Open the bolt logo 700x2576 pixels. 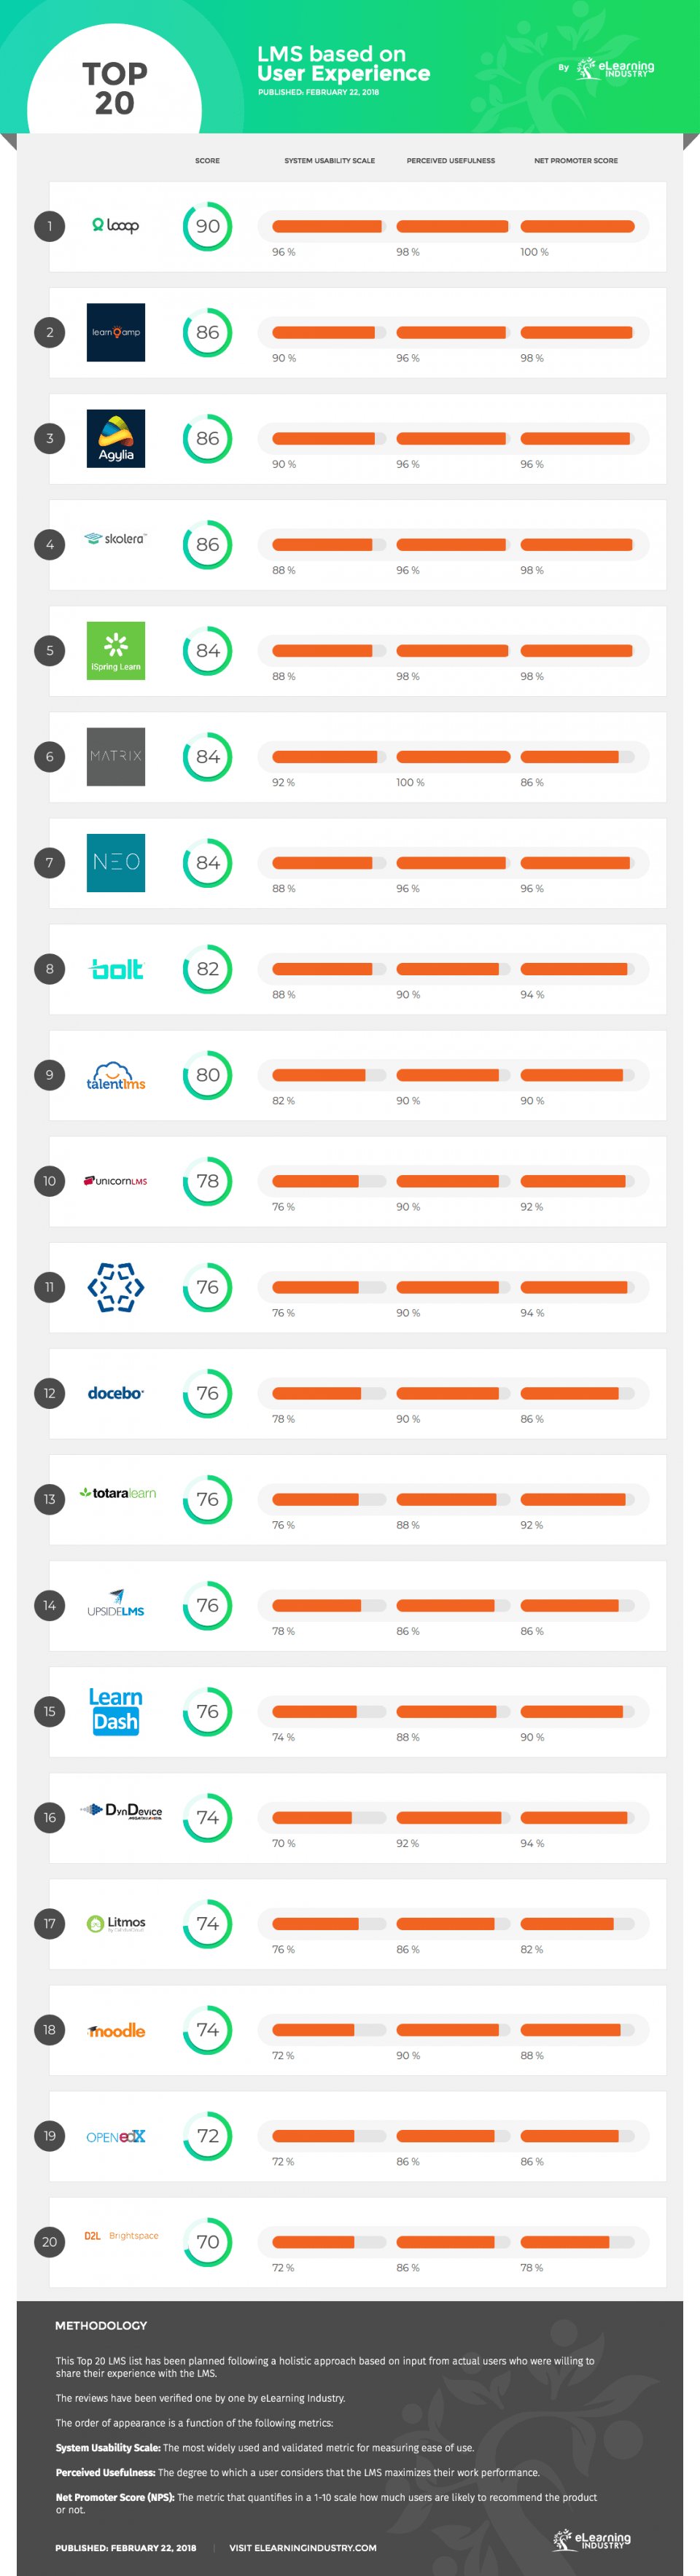116,968
